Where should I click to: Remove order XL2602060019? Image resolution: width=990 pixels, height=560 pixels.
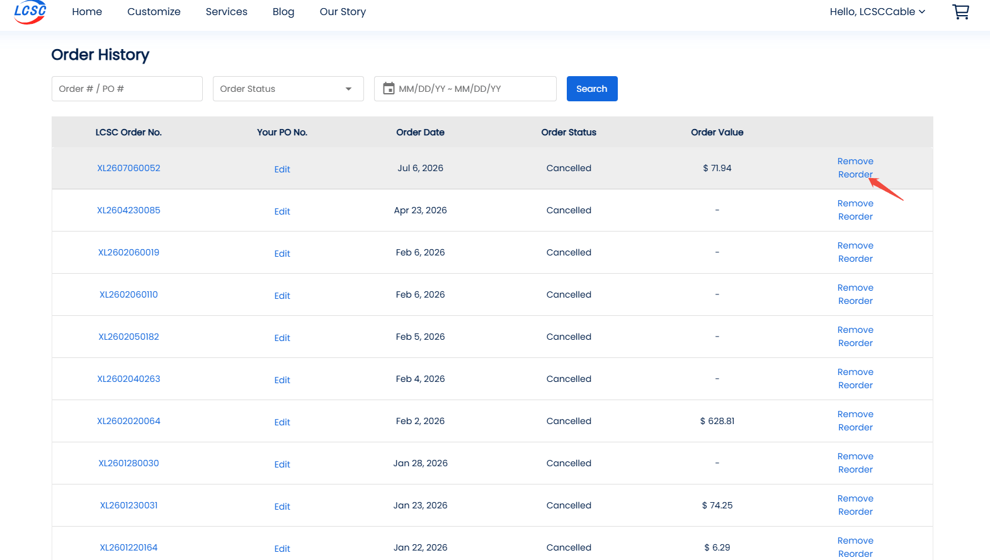point(855,245)
